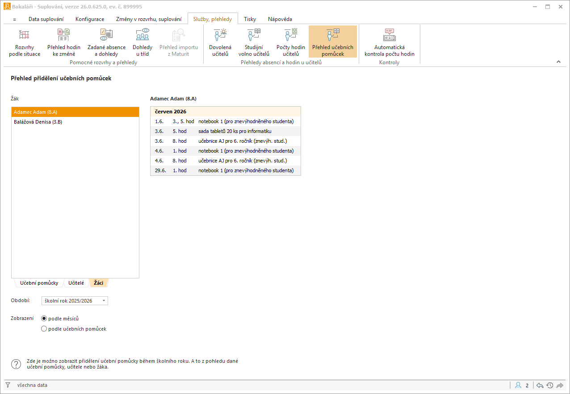Click sada tabletů 20 ks pro informatiku row

(226, 131)
